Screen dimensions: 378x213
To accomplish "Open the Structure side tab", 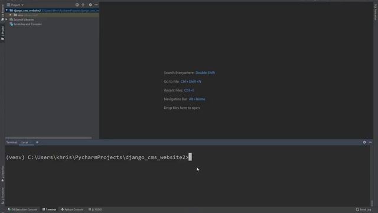I will pyautogui.click(x=2, y=196).
